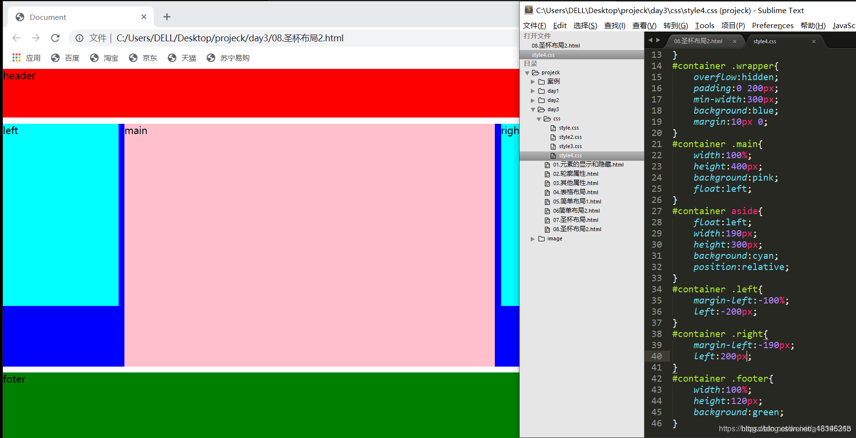
Task: Select open file style4.css under 打开文件
Action: coord(582,55)
